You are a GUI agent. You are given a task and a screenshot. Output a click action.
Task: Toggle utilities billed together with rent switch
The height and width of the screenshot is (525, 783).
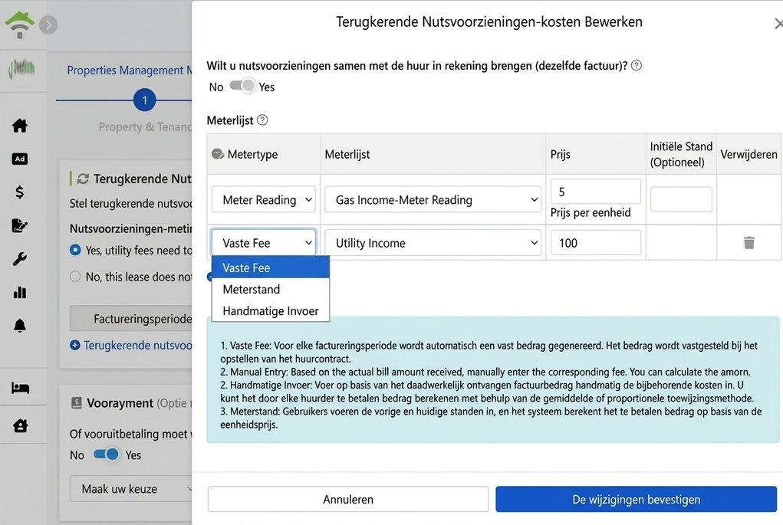tap(242, 86)
